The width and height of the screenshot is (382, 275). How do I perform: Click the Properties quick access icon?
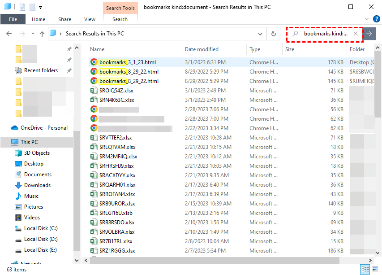click(22, 7)
